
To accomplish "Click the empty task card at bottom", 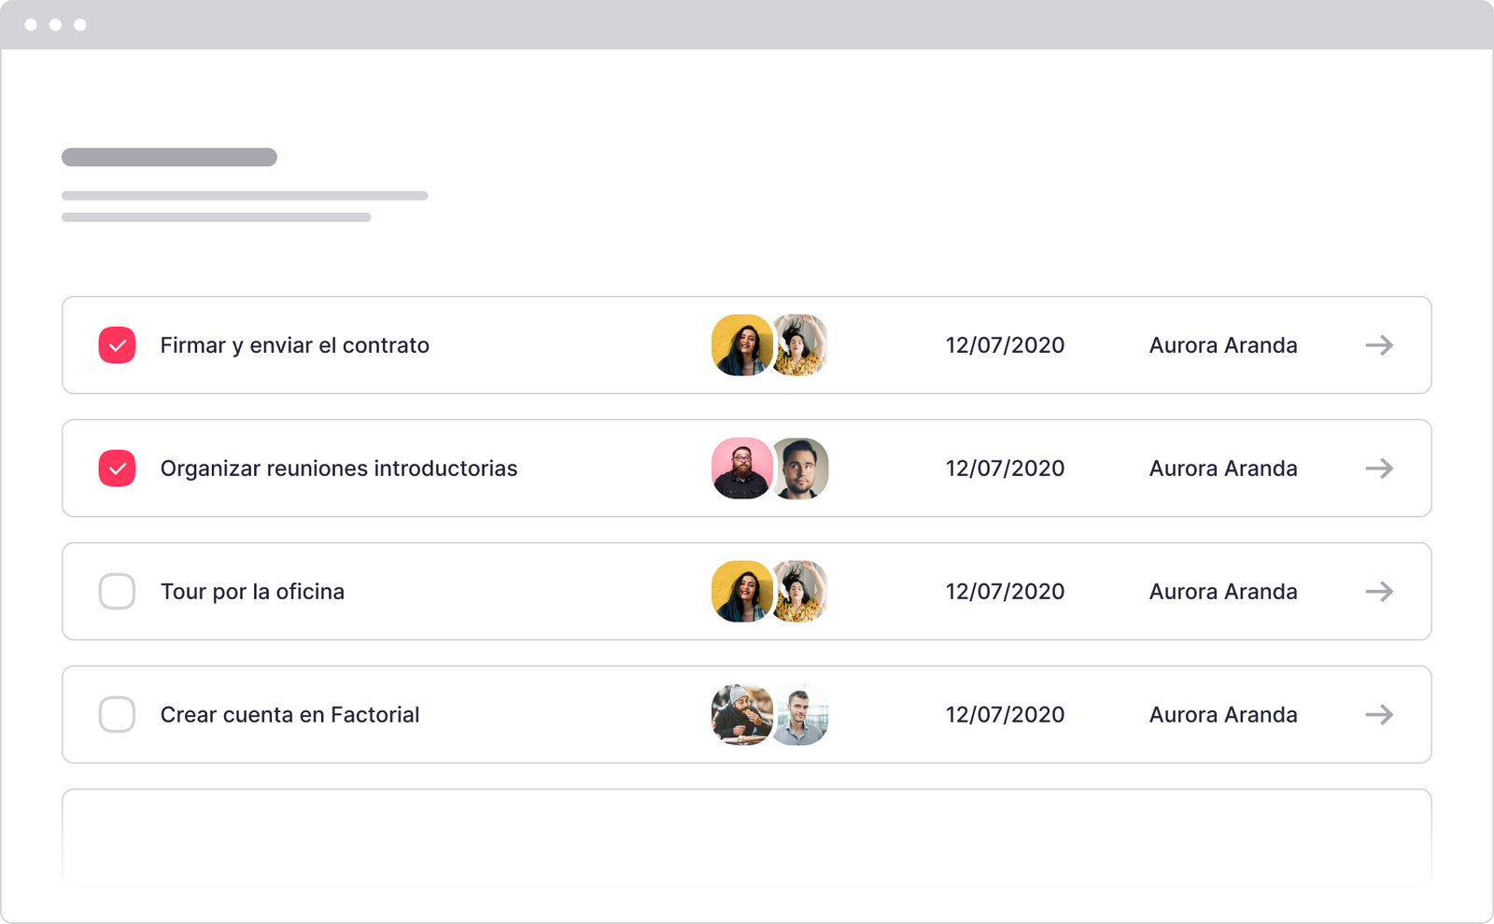I will tap(747, 835).
